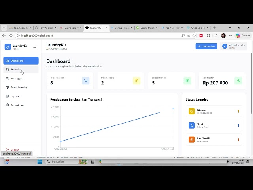
Task: Close the LaundryKu browser tab
Action: click(x=106, y=28)
